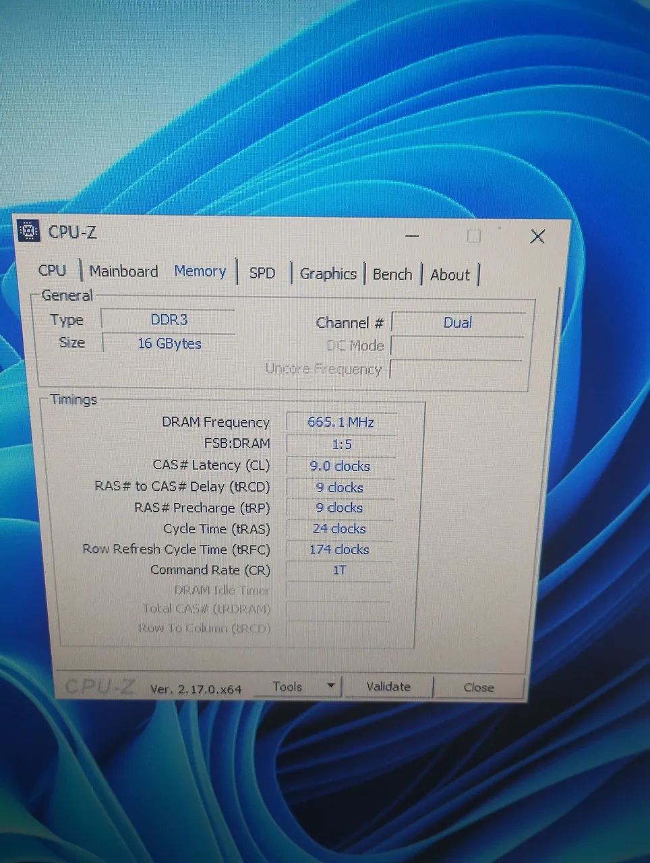The height and width of the screenshot is (863, 650).
Task: Click the CPU-Z window title text
Action: [x=72, y=232]
